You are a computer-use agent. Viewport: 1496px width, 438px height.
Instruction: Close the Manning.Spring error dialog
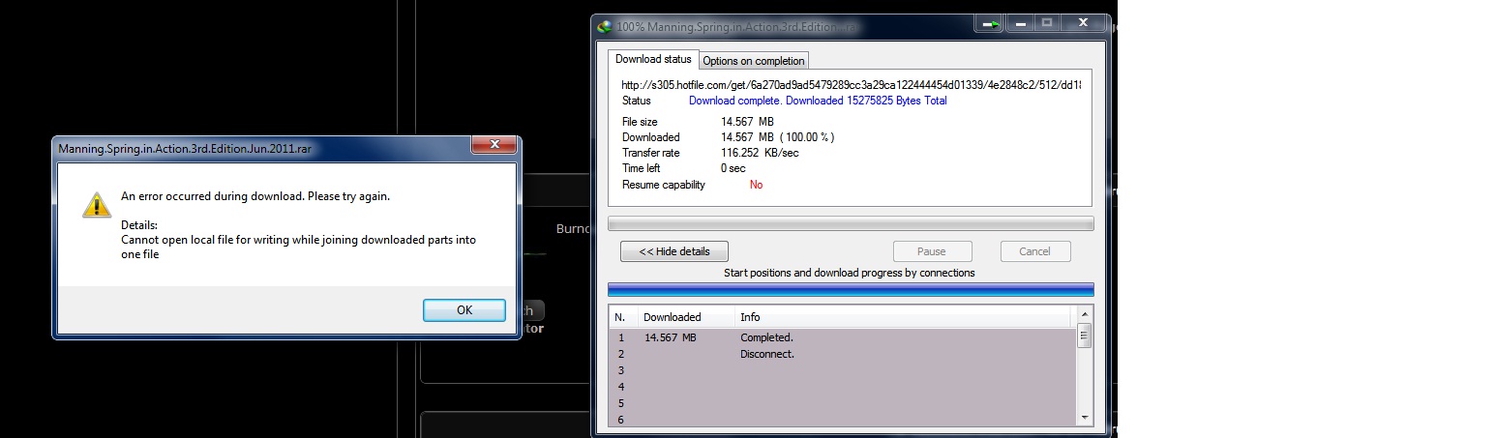tap(494, 145)
